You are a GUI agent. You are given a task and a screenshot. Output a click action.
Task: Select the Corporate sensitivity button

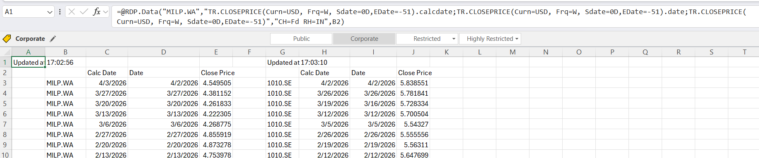(x=364, y=39)
